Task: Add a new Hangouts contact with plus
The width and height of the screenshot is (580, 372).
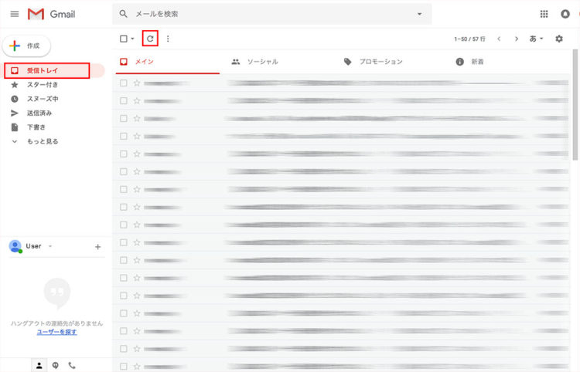Action: pyautogui.click(x=97, y=247)
